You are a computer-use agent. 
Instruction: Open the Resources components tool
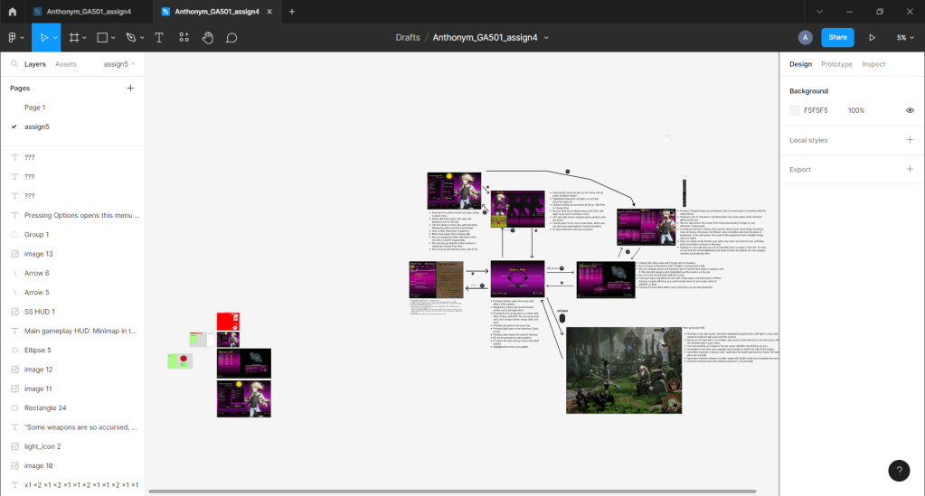184,38
